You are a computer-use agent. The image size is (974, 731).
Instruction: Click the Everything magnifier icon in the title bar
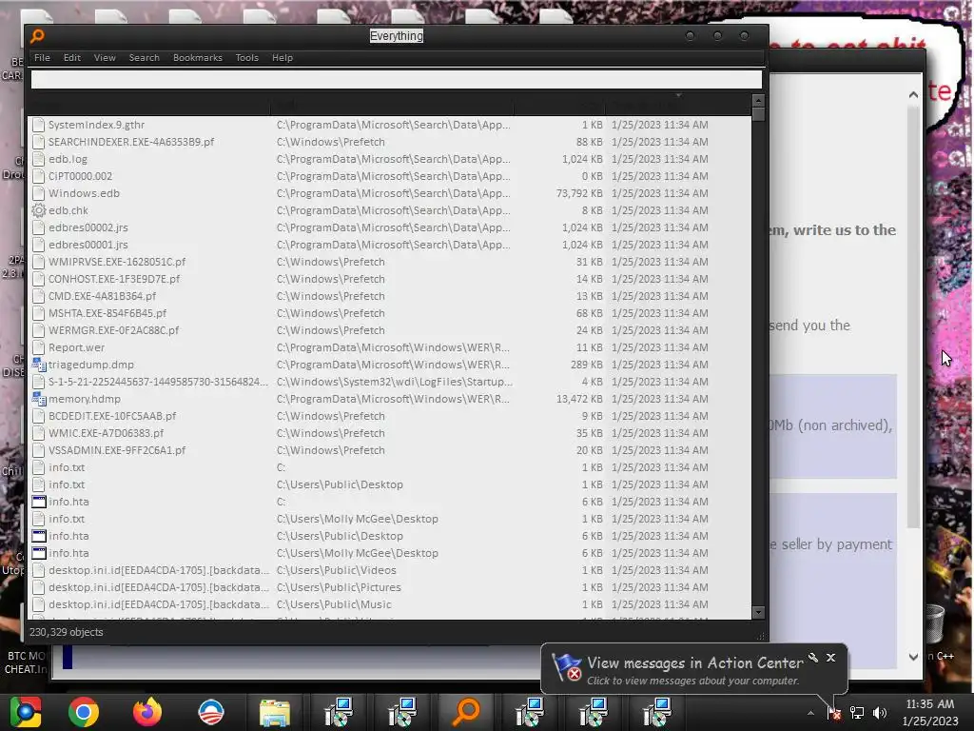point(37,36)
